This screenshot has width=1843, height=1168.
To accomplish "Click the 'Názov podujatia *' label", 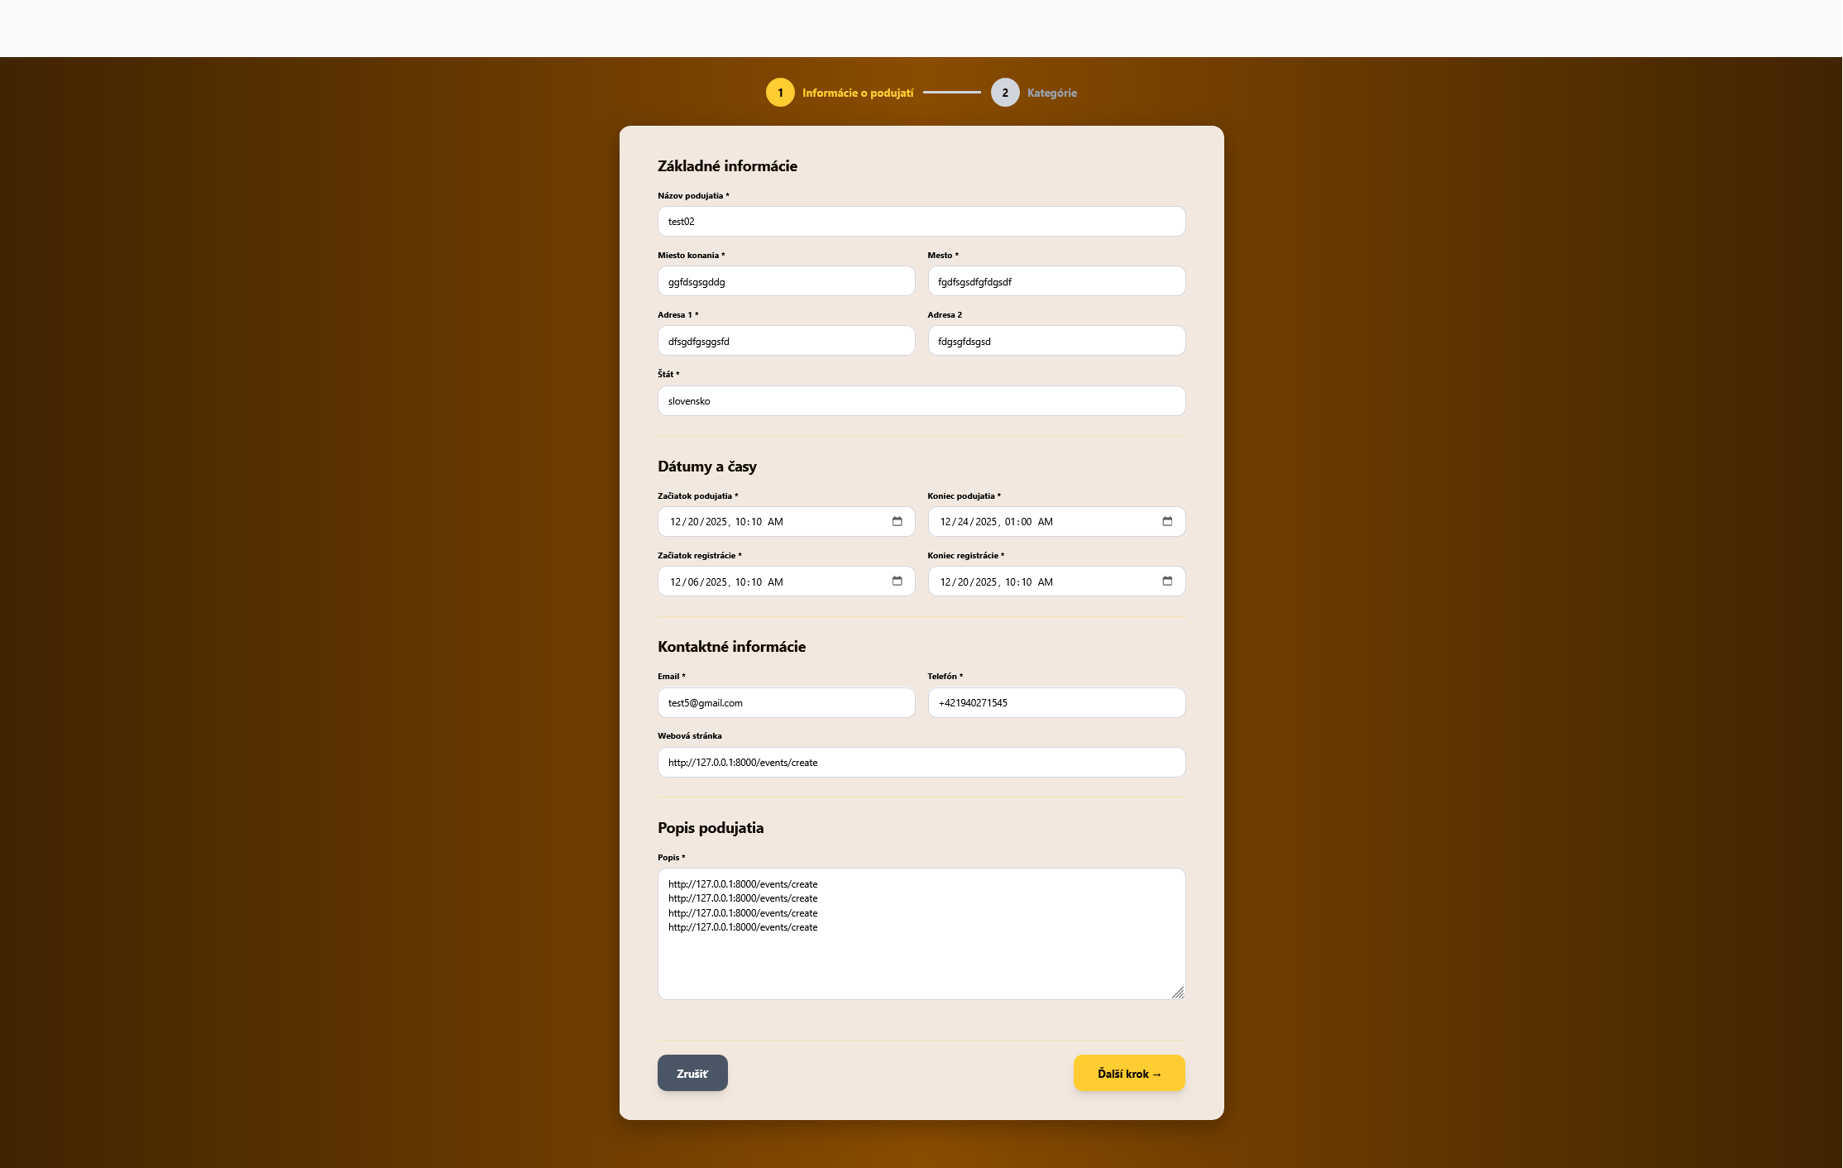I will tap(693, 196).
